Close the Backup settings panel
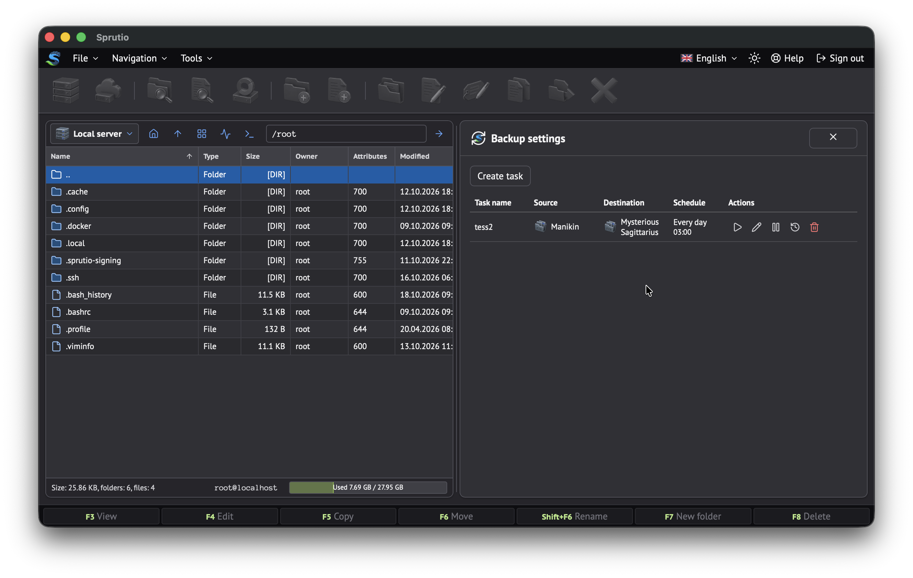This screenshot has width=913, height=578. (833, 137)
